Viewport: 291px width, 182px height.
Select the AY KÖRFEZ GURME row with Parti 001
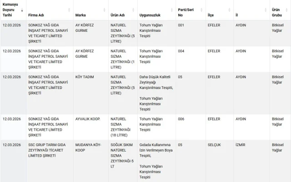tap(84, 28)
